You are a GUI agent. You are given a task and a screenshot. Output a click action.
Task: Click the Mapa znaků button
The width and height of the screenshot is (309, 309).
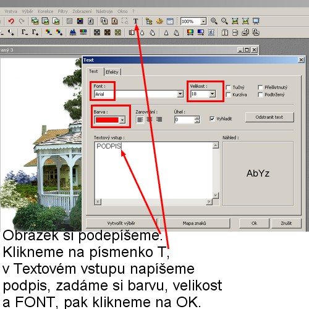click(x=194, y=223)
